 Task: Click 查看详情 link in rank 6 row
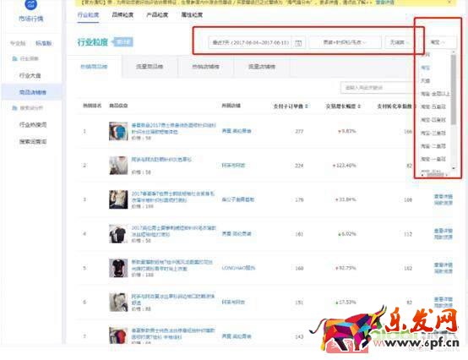[444, 299]
